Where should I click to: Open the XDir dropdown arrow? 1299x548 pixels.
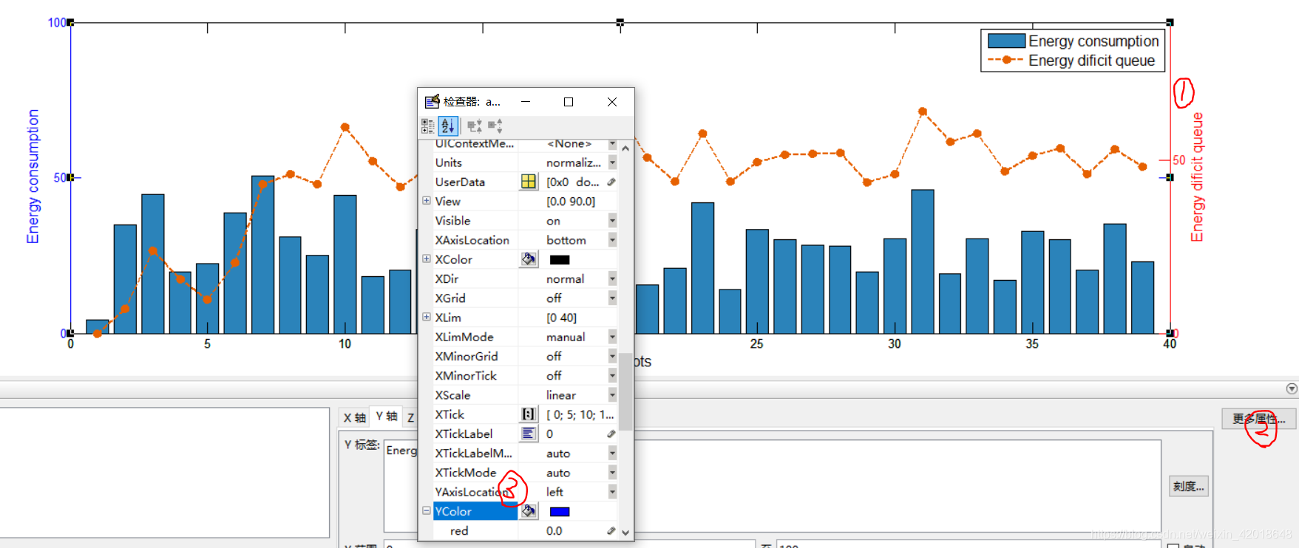pyautogui.click(x=612, y=278)
